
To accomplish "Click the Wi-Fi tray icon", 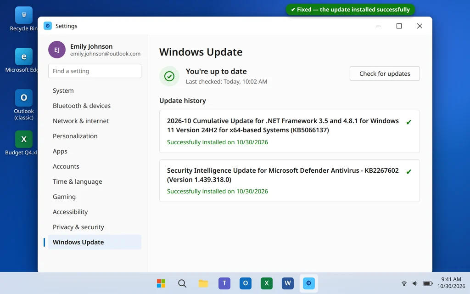I will pyautogui.click(x=404, y=283).
